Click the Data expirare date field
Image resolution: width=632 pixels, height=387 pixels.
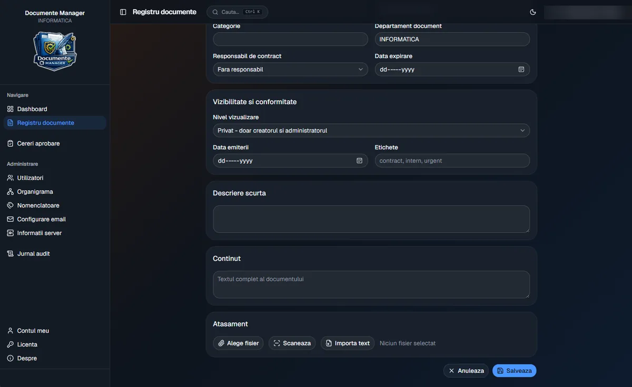[x=452, y=70]
